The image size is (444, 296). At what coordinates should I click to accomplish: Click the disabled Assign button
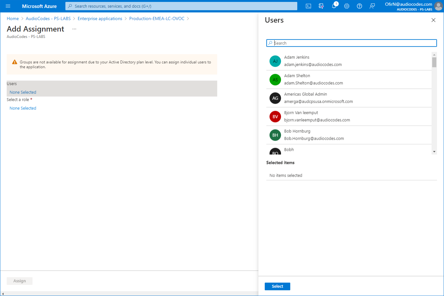click(19, 281)
